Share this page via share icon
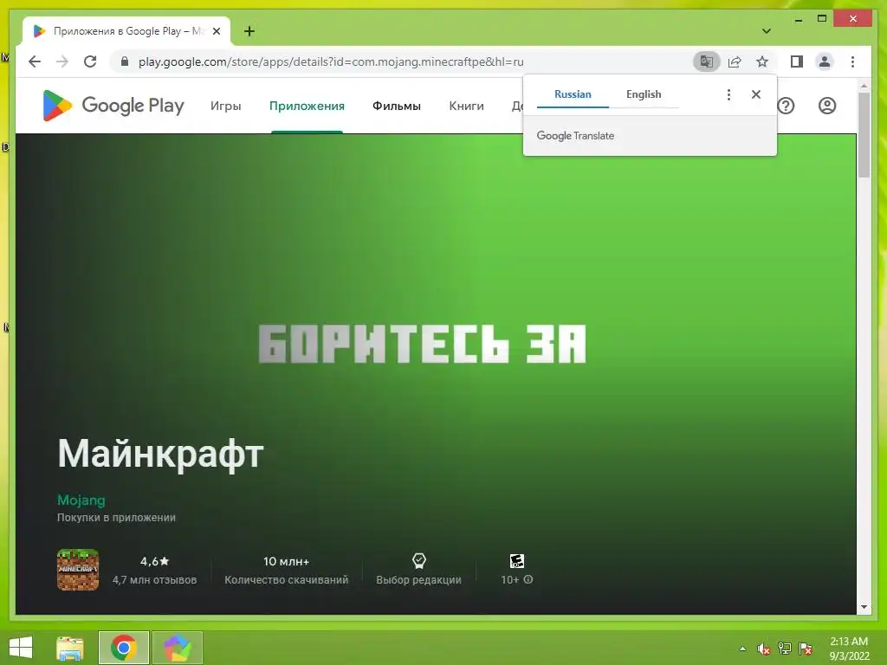 [735, 61]
